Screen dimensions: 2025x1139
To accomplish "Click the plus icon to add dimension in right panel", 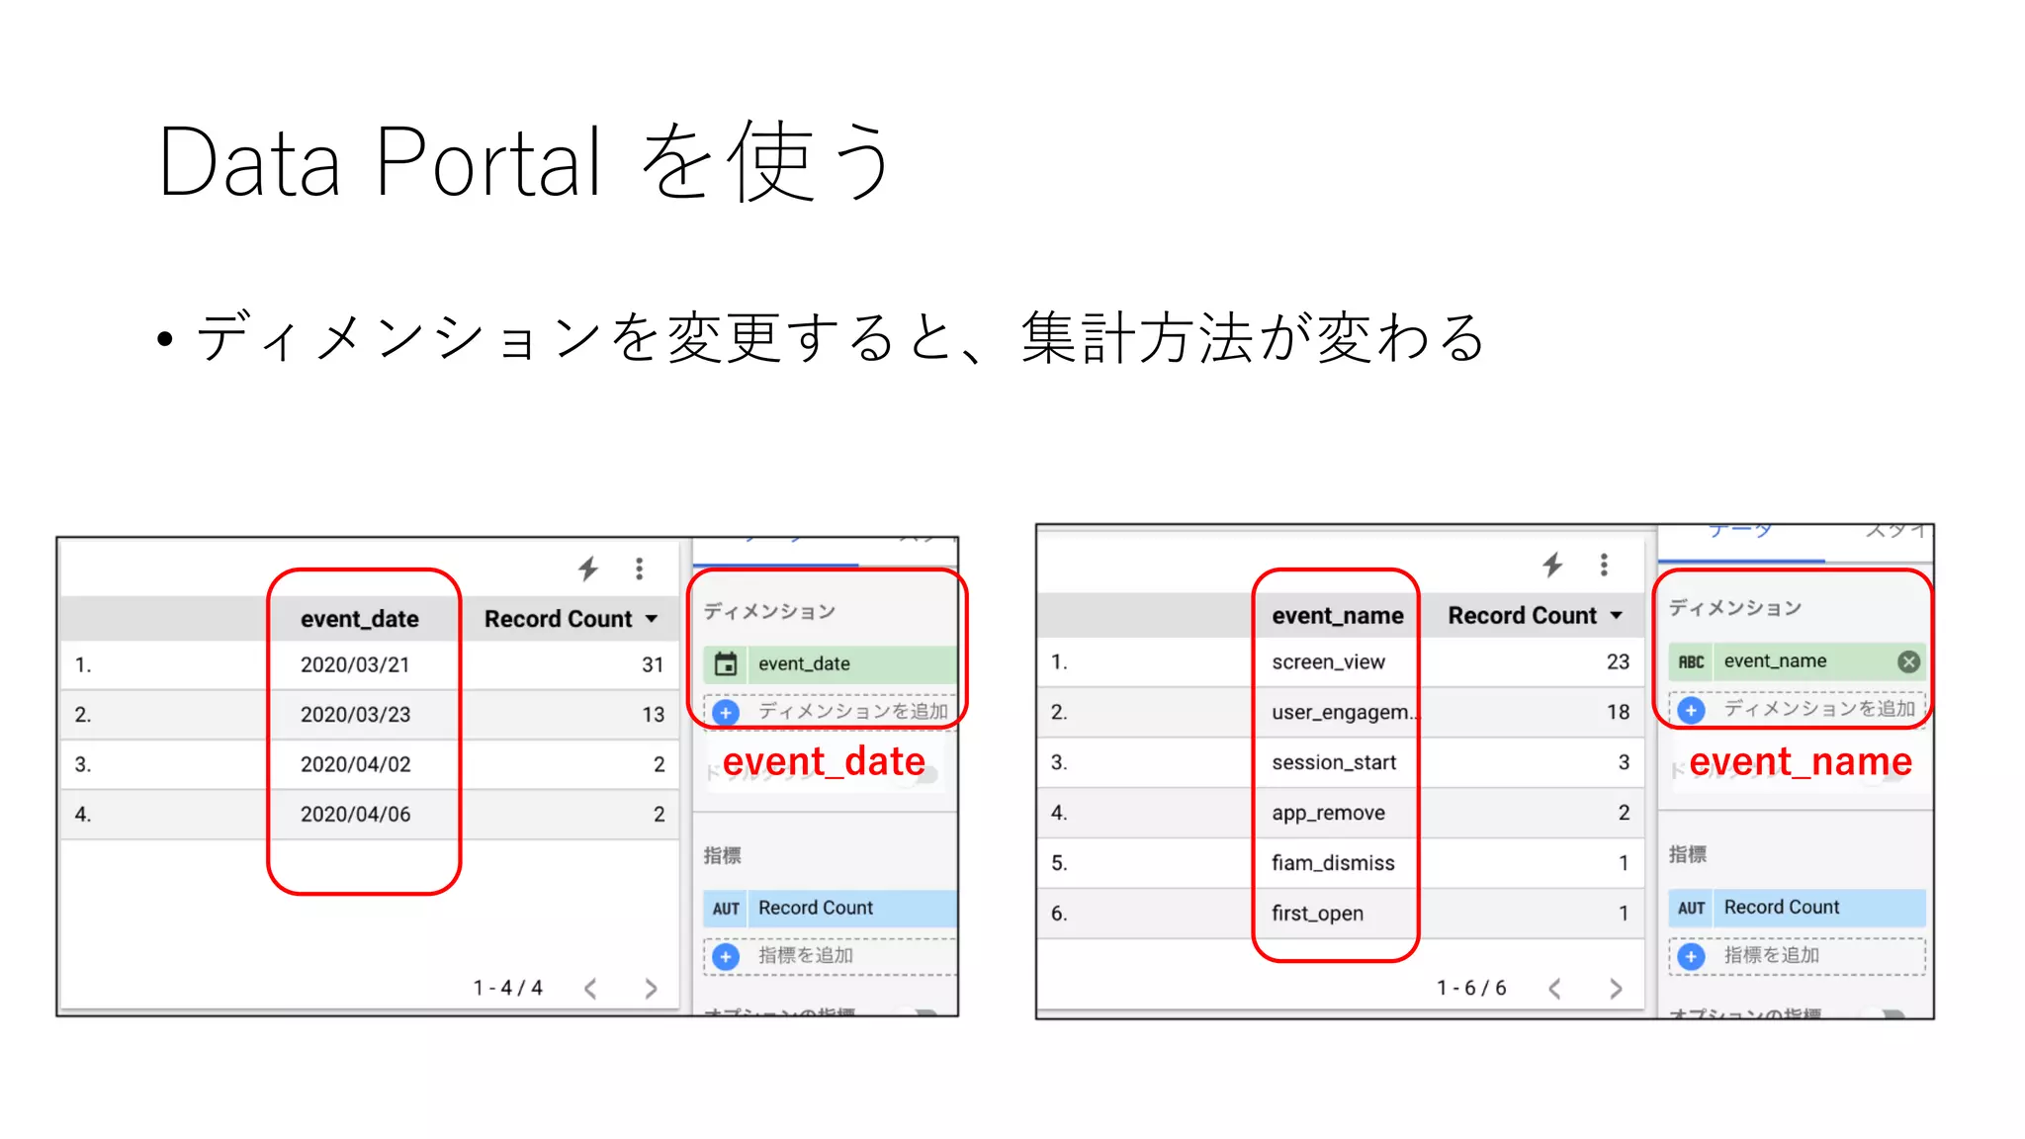I will (1692, 709).
